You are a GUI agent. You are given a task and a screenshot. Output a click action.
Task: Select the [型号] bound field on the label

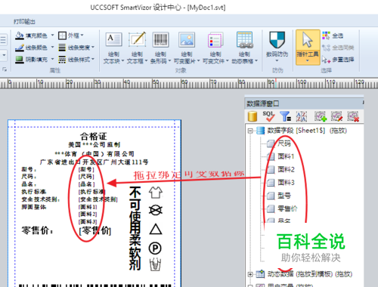[86, 169]
